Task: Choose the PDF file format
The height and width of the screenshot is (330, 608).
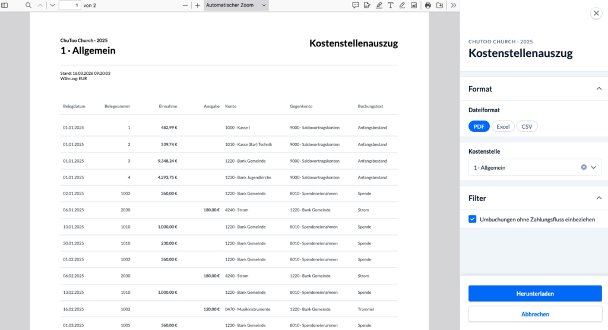Action: [x=479, y=126]
